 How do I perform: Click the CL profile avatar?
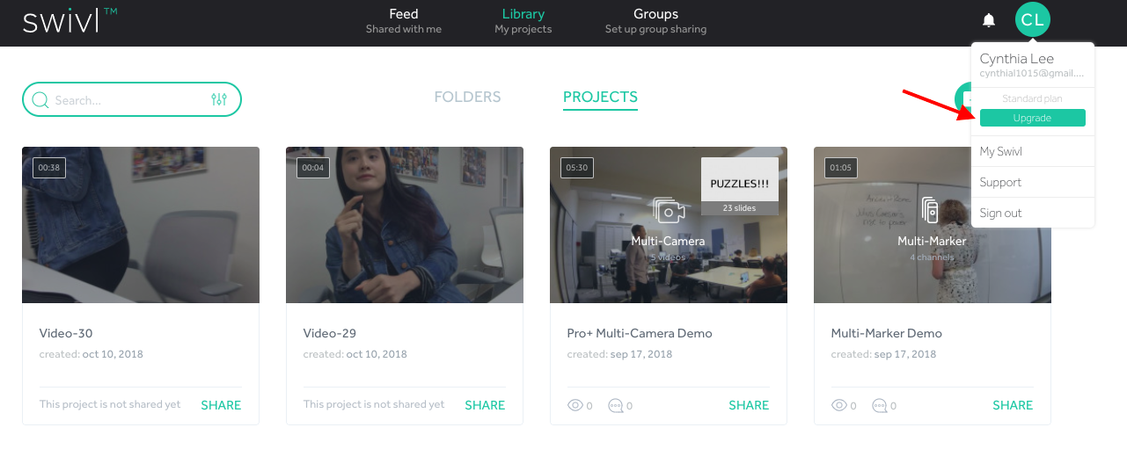[x=1032, y=20]
